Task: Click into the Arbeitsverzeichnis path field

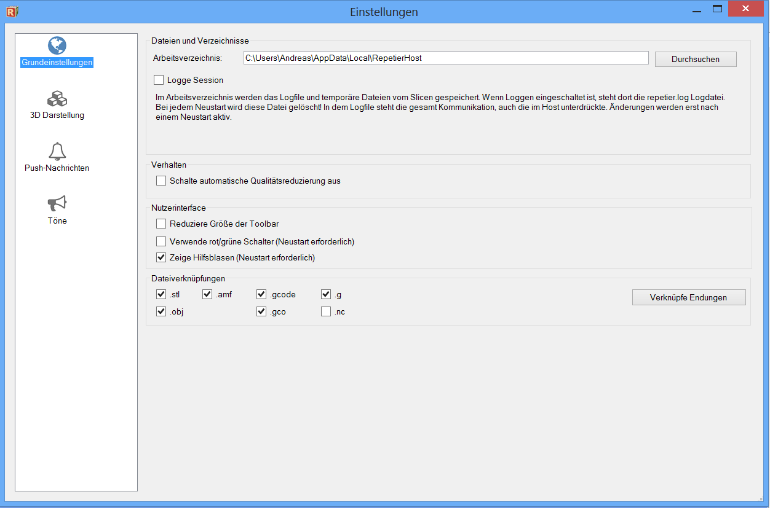Action: click(445, 58)
